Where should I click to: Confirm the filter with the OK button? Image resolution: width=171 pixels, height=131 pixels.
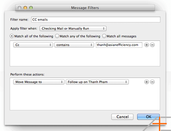coord(148,117)
